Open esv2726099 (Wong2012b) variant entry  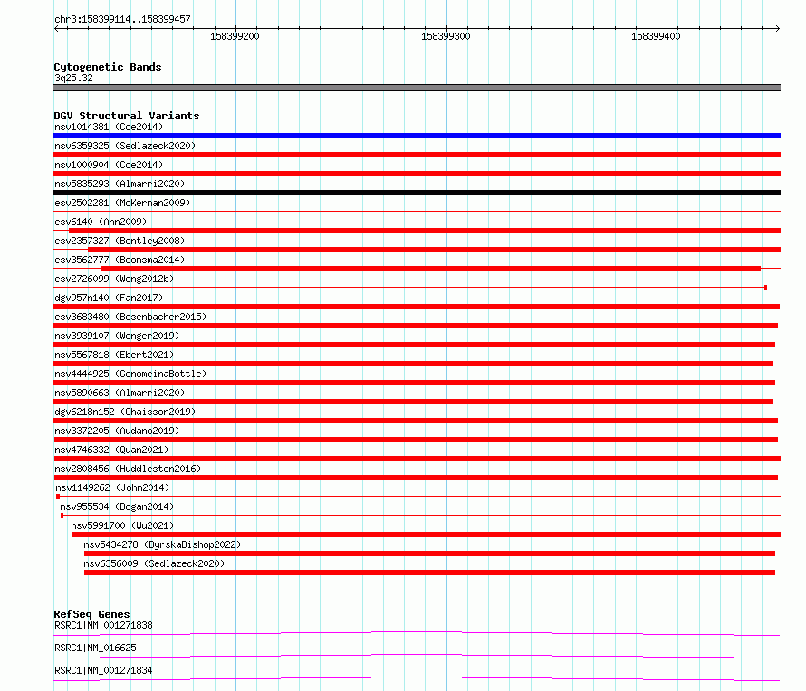[x=114, y=279]
